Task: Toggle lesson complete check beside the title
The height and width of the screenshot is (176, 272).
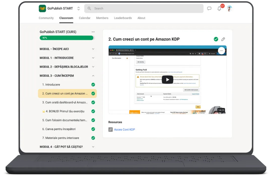Action: point(216,39)
